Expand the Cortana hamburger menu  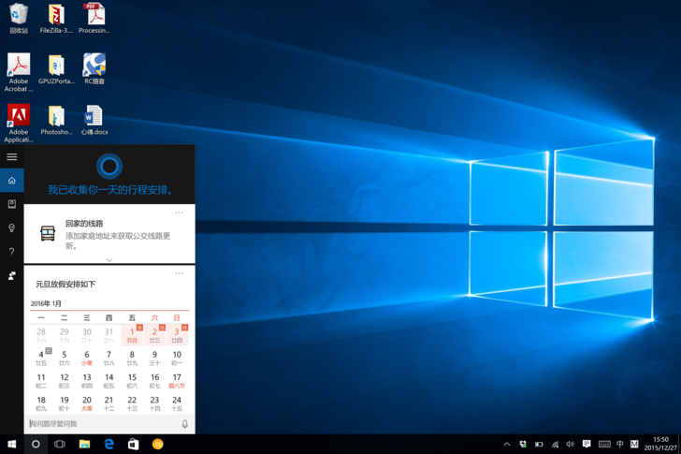pyautogui.click(x=12, y=157)
